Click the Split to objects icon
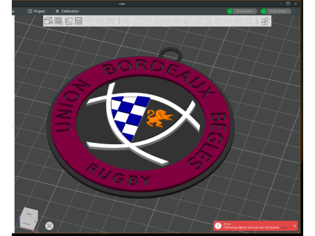The width and height of the screenshot is (315, 236). click(91, 21)
